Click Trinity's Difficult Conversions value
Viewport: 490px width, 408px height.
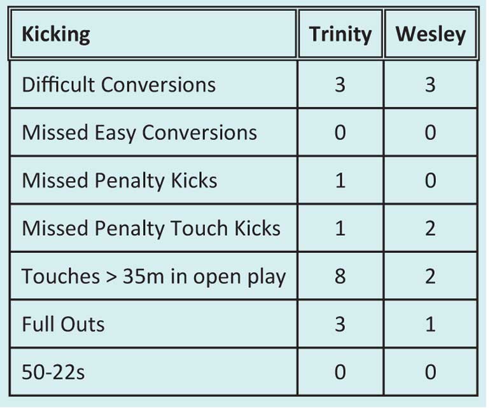point(340,85)
